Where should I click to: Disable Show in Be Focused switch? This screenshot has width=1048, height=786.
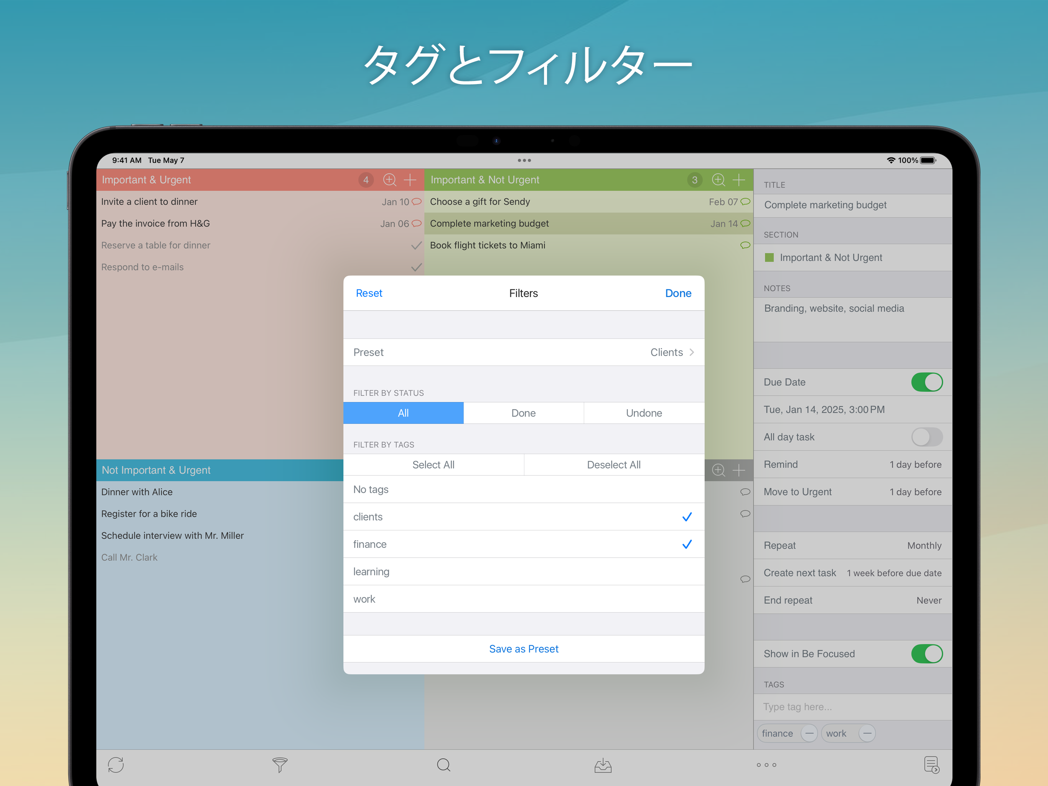(x=926, y=654)
